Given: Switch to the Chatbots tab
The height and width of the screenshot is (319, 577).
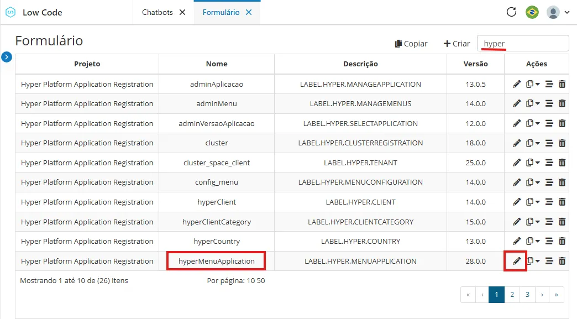Looking at the screenshot, I should click(157, 12).
